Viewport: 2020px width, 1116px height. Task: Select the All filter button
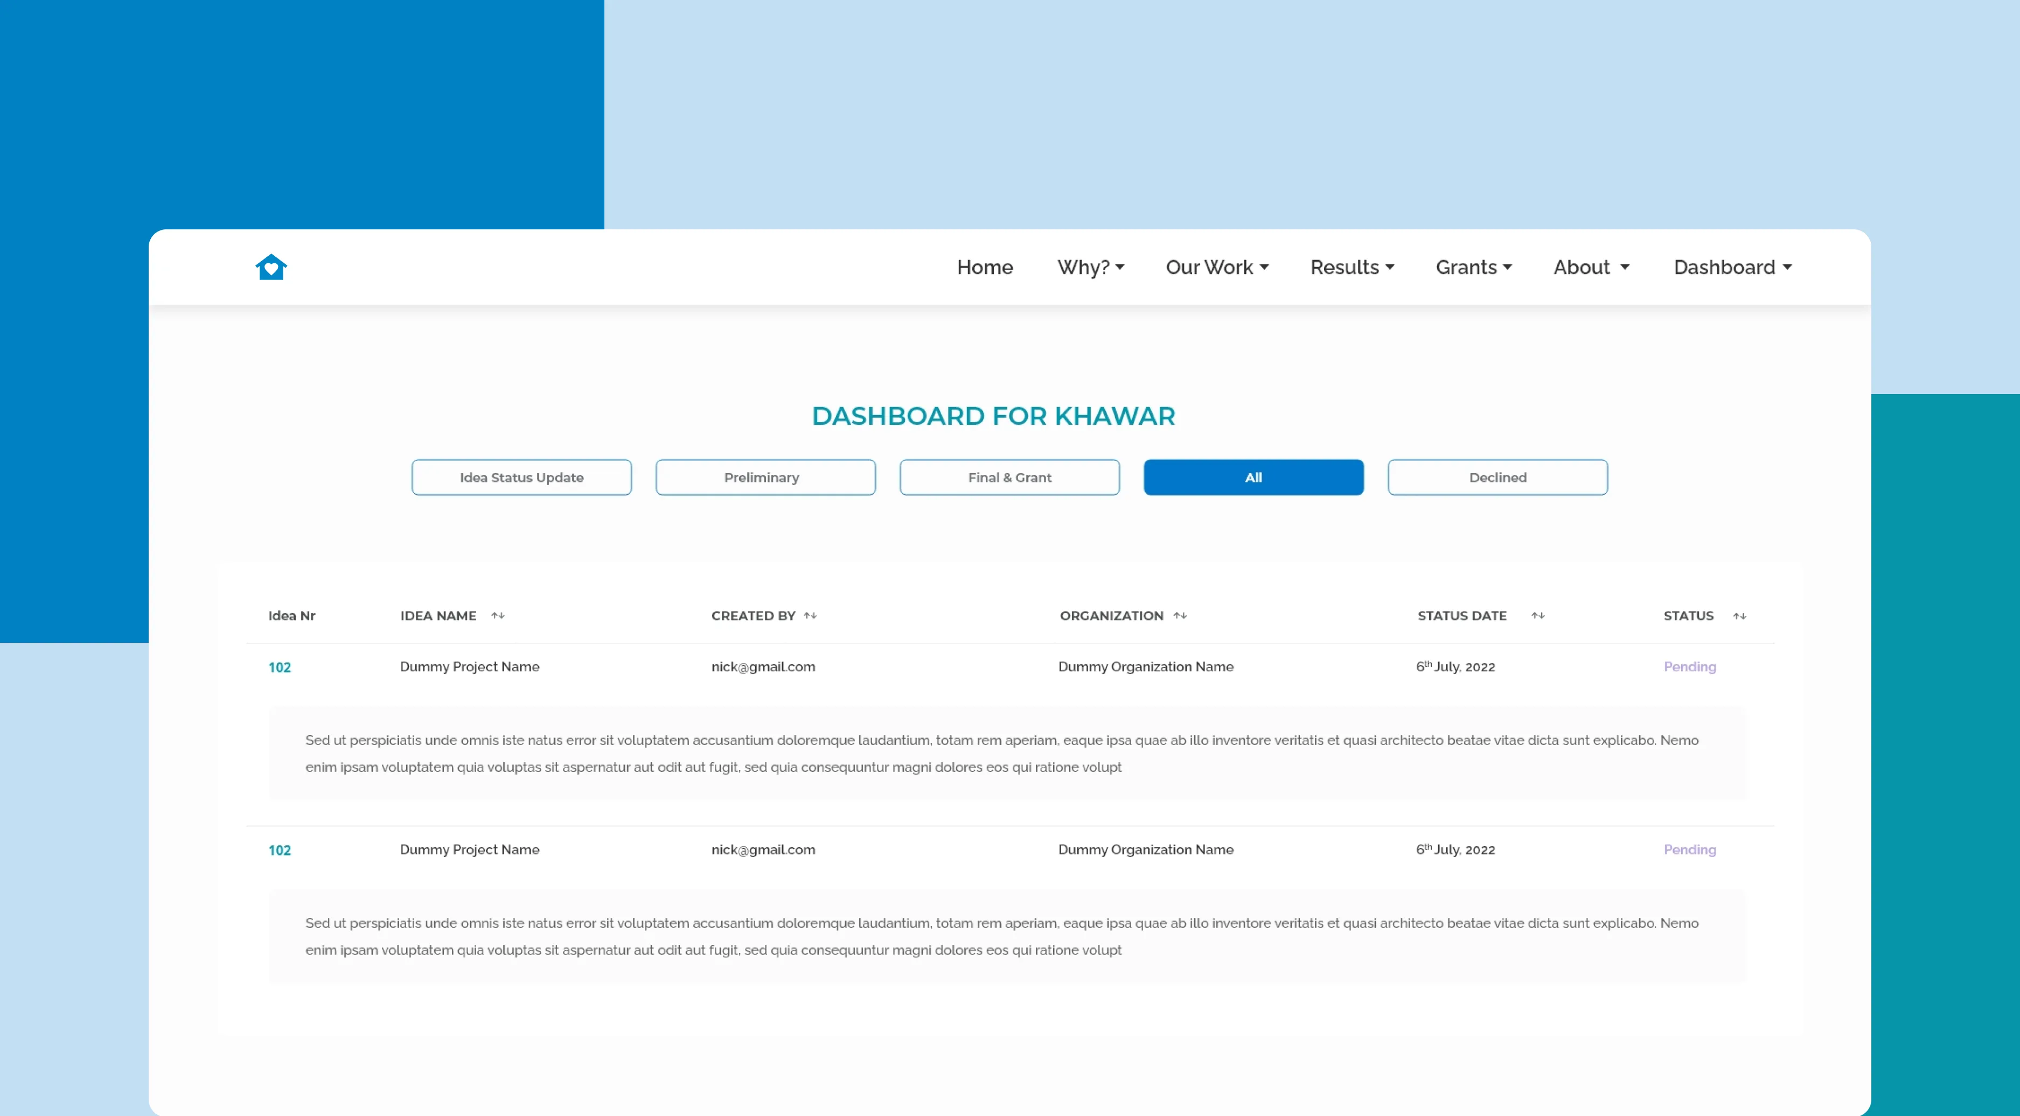click(x=1253, y=478)
